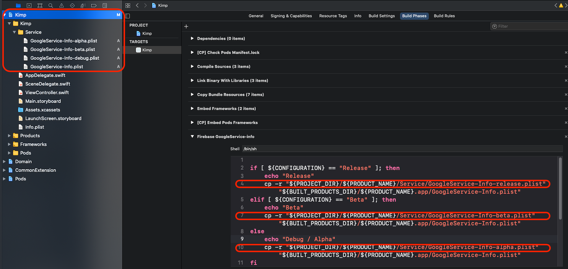Image resolution: width=568 pixels, height=269 pixels.
Task: Expand the CommonExtension project
Action: [5, 170]
